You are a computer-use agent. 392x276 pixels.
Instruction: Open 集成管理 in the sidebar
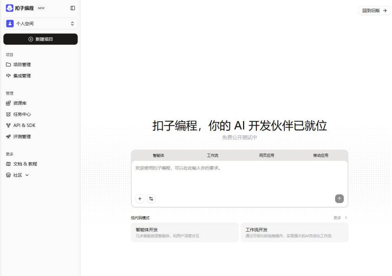coord(22,76)
